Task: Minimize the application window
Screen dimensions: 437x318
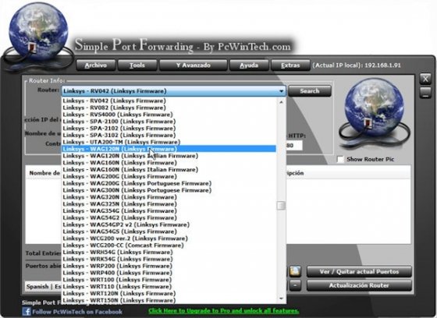Action: [425, 92]
